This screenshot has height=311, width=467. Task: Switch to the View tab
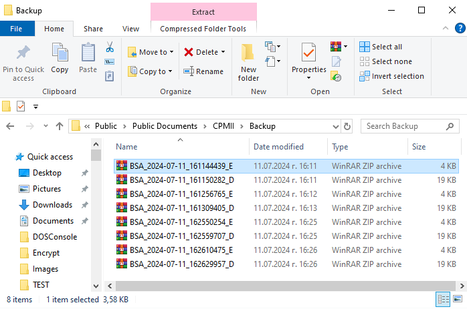130,29
